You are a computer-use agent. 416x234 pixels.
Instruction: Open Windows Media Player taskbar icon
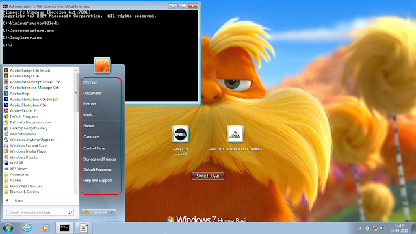click(45, 228)
